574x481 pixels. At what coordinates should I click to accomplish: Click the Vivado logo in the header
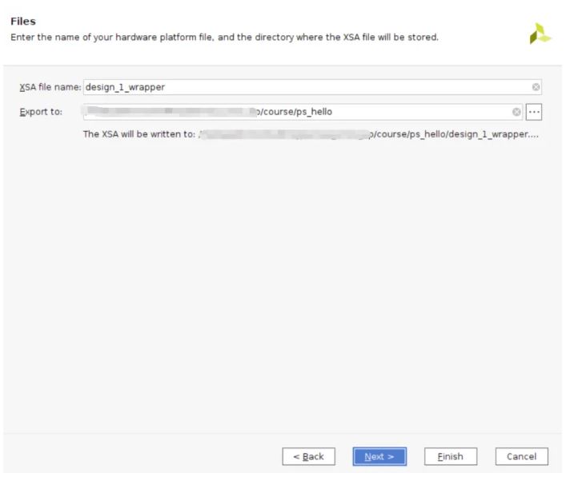(540, 33)
